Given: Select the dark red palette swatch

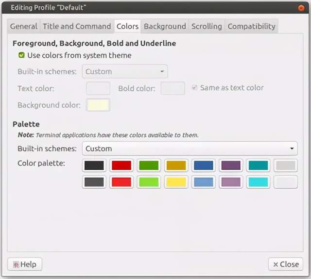Looking at the screenshot, I should 121,165.
